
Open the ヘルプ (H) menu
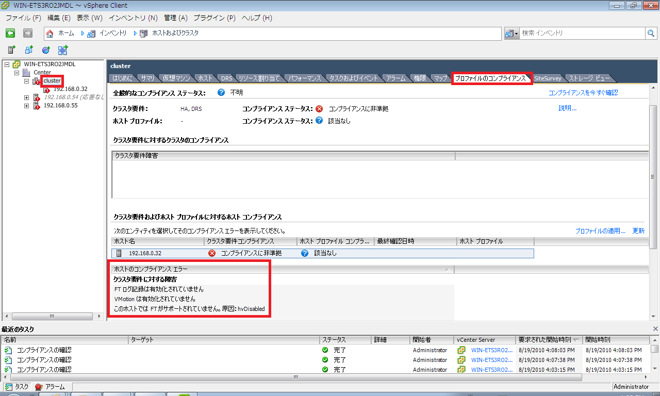pyautogui.click(x=257, y=18)
